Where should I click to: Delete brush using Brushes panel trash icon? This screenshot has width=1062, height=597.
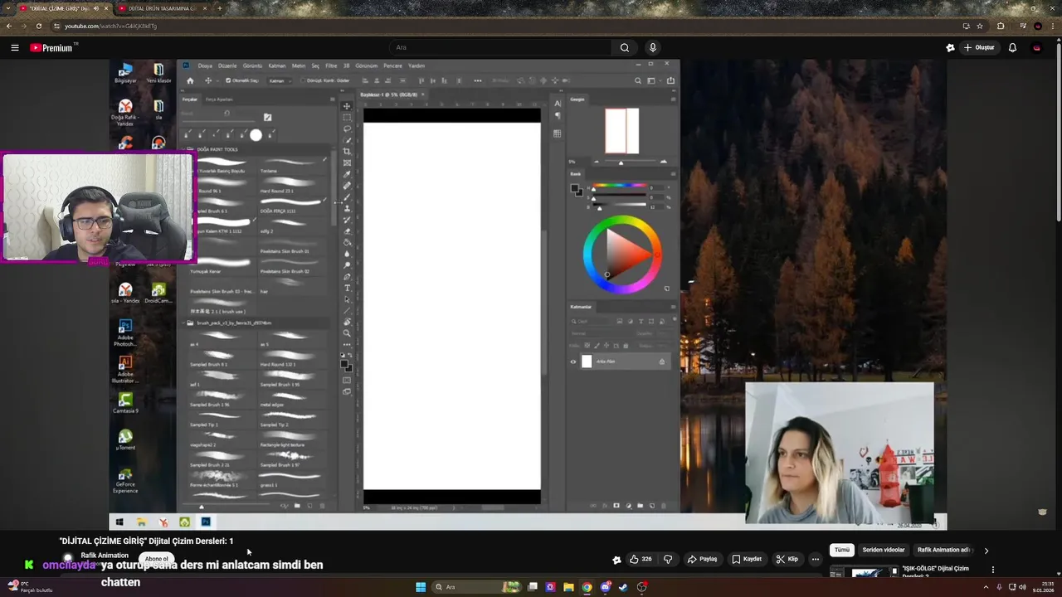pyautogui.click(x=322, y=506)
